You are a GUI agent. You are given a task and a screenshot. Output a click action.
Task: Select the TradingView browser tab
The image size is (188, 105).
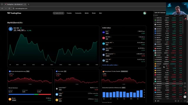click(x=15, y=4)
